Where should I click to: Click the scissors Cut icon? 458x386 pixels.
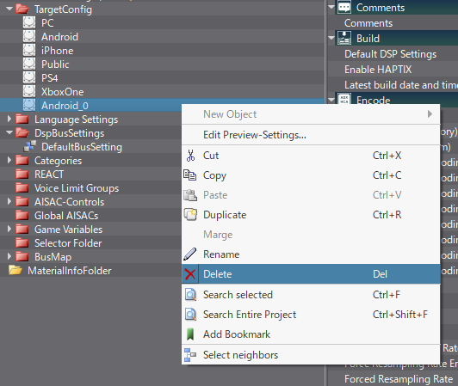pyautogui.click(x=190, y=156)
